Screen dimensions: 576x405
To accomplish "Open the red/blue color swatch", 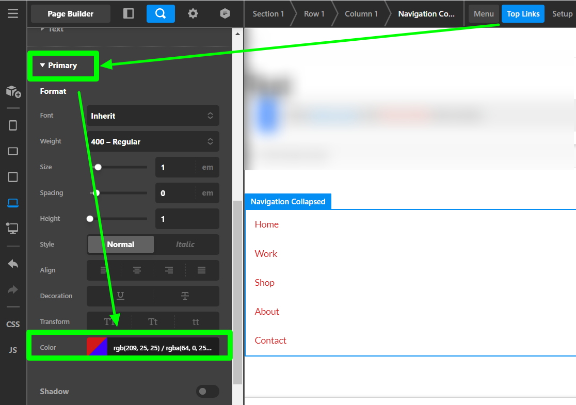I will 97,347.
